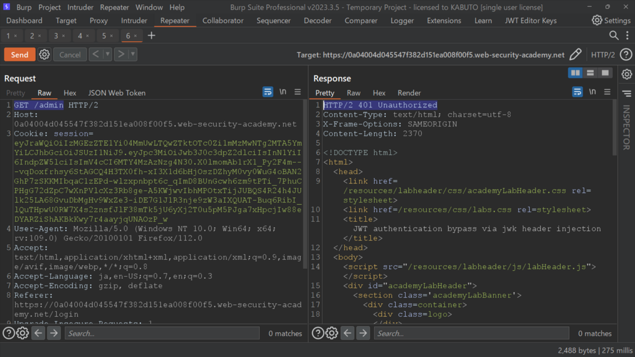Toggle response non-printable characters display

click(593, 92)
